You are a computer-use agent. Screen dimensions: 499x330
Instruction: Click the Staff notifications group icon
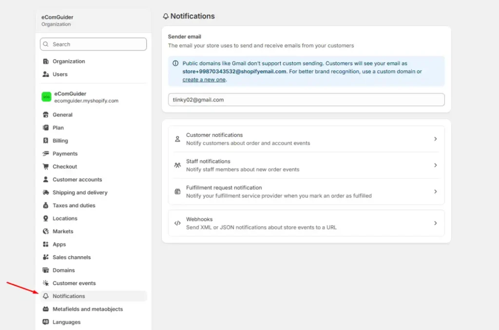click(x=177, y=165)
